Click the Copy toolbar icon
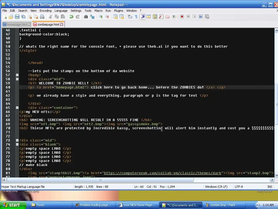 click(x=57, y=17)
